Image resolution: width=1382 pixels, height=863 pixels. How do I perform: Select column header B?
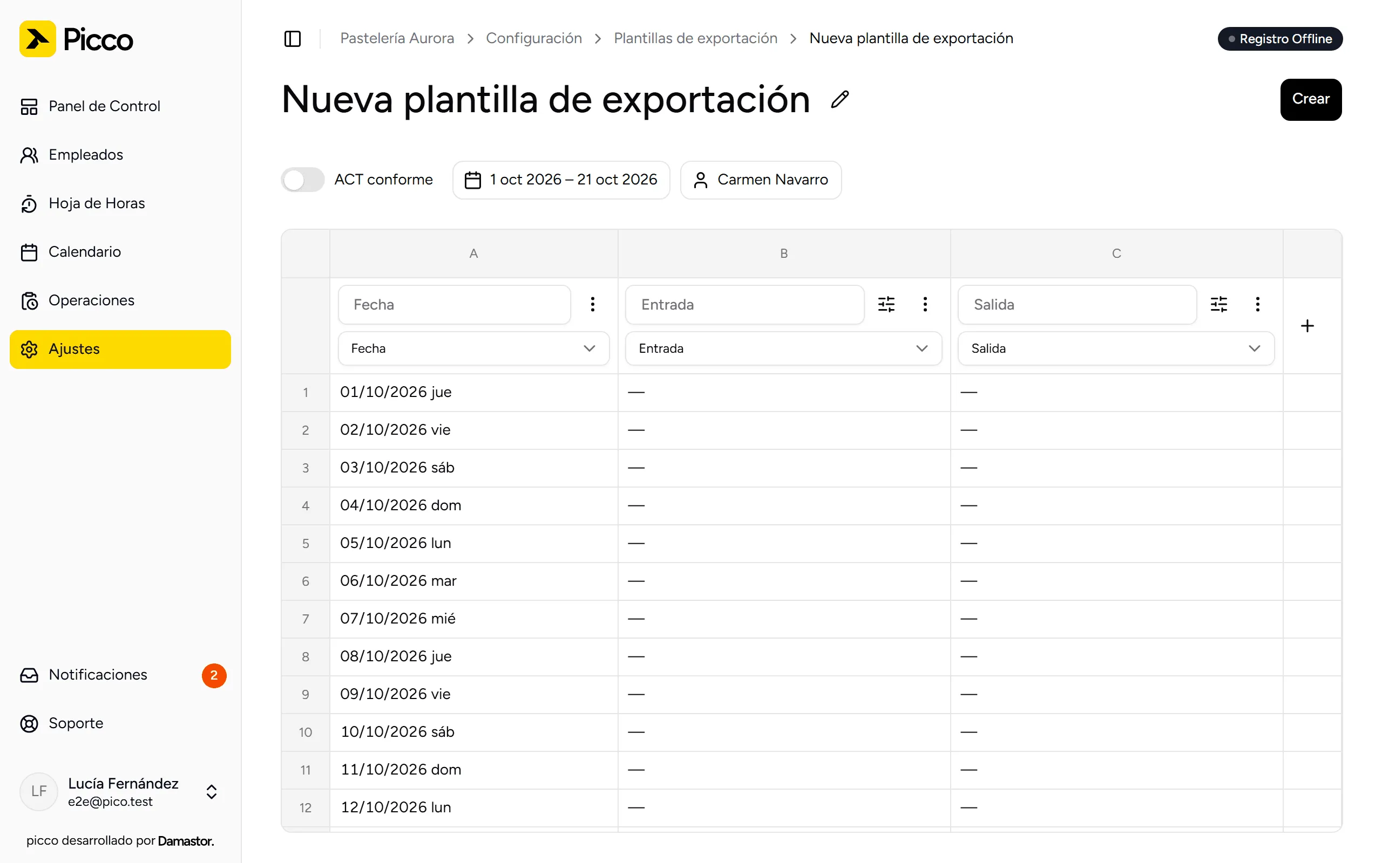click(x=784, y=254)
